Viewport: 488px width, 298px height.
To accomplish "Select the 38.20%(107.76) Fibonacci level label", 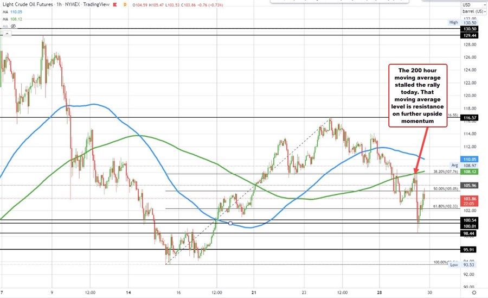I will point(446,172).
